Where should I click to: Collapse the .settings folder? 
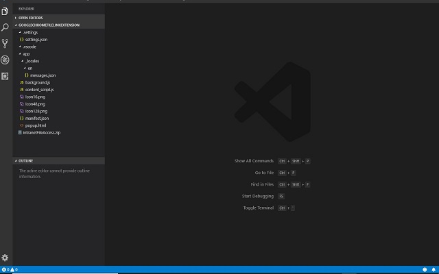pyautogui.click(x=59, y=32)
